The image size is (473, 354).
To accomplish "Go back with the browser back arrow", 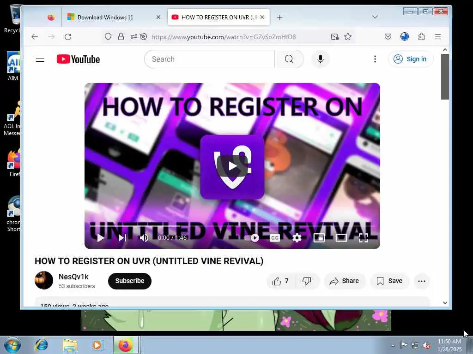I will [x=35, y=37].
